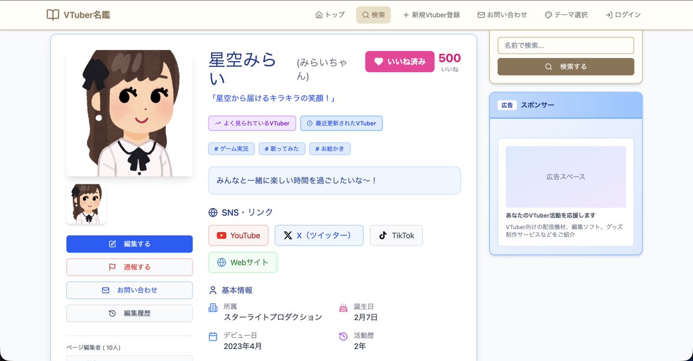
Task: Click the 広告 badge in sponsor header
Action: pos(507,105)
